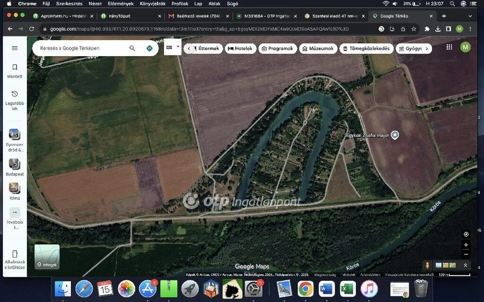The image size is (484, 302).
Task: Center map on my location
Action: click(x=466, y=234)
